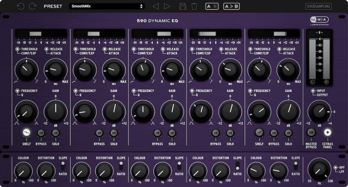Solo the third EQ band
Viewport: 348px width, 187px height.
[172, 133]
